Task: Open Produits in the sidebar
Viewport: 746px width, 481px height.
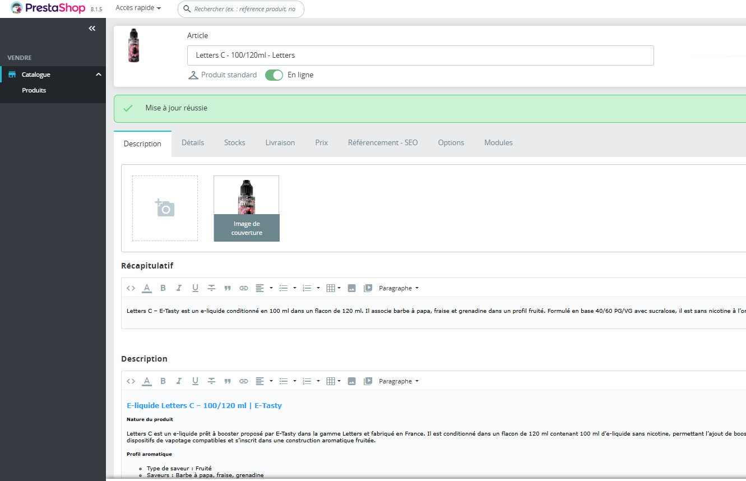Action: click(34, 90)
